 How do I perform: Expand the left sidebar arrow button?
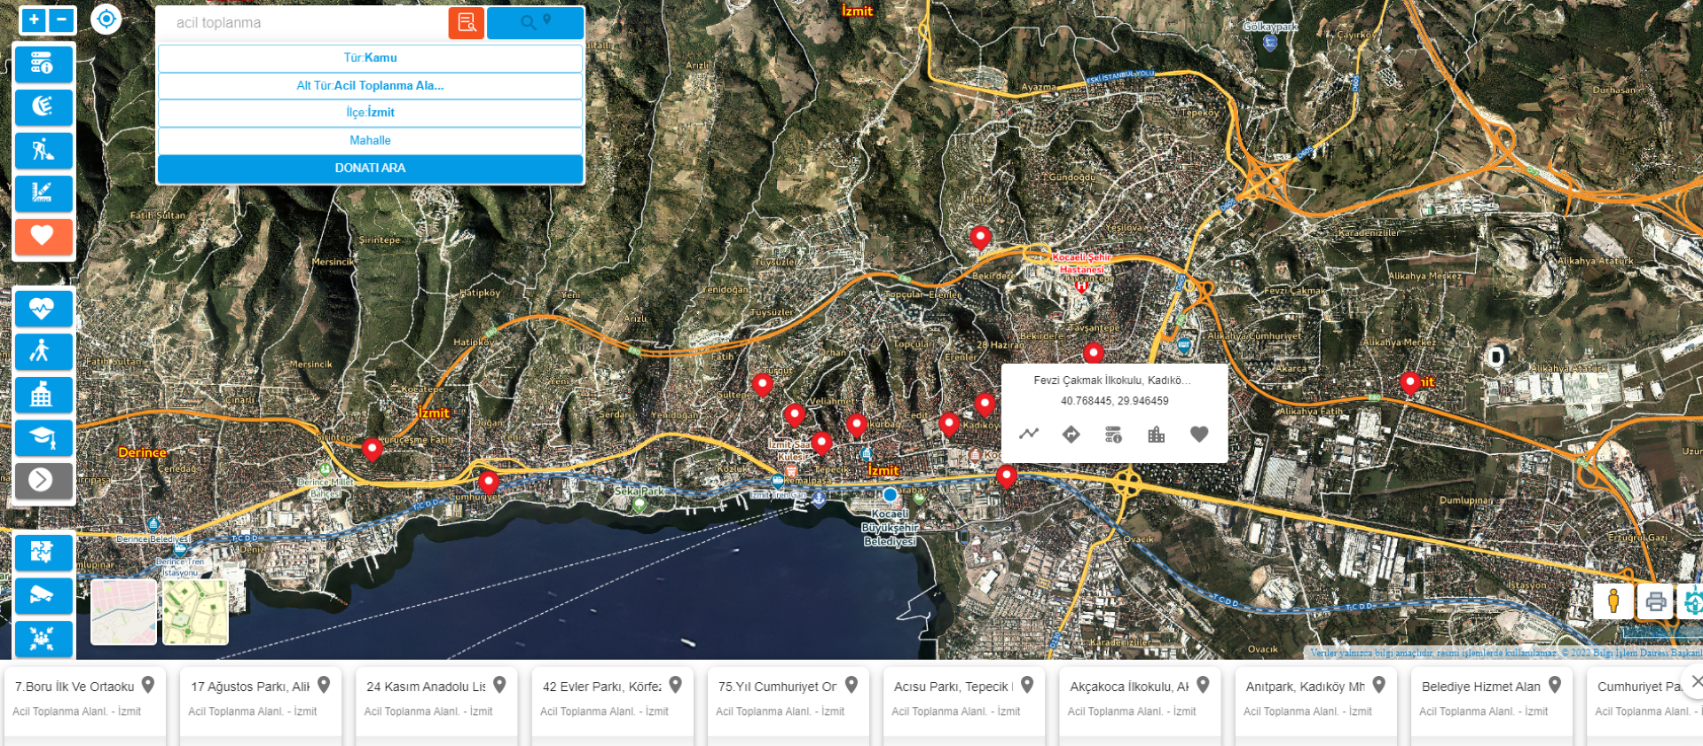coord(42,480)
